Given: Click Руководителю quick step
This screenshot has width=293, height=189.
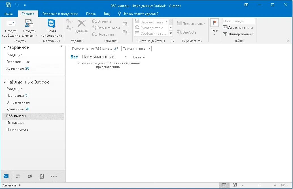Looking at the screenshot, I should click(152, 28).
